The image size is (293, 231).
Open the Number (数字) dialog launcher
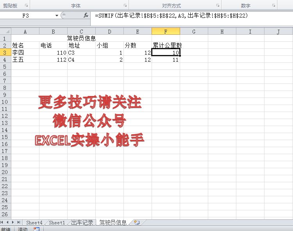(x=273, y=5)
